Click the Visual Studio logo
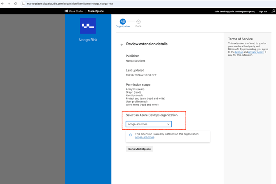276x184 pixels. point(66,11)
